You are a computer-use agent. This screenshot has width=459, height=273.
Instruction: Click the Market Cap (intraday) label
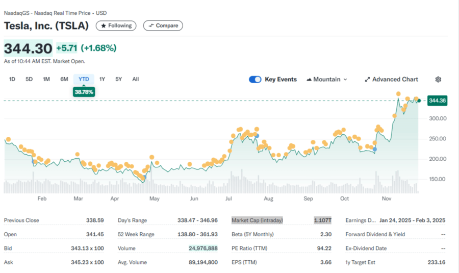click(x=258, y=220)
